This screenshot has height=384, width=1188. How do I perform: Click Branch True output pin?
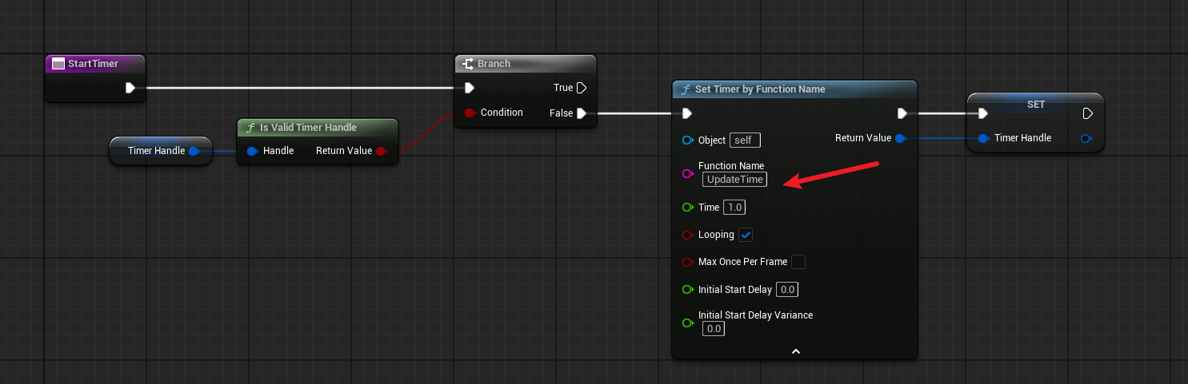(x=582, y=88)
